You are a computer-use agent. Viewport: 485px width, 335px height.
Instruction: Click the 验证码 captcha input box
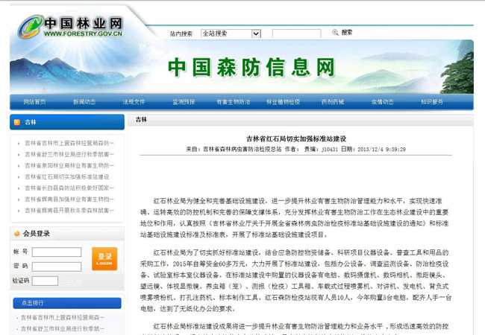[45, 281]
